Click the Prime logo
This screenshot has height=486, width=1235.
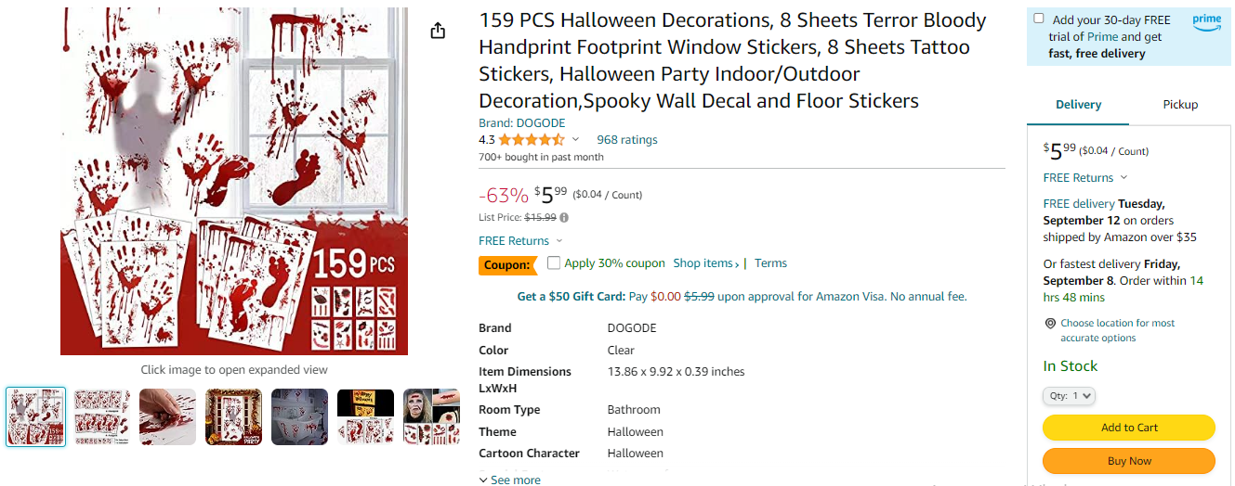click(x=1206, y=22)
